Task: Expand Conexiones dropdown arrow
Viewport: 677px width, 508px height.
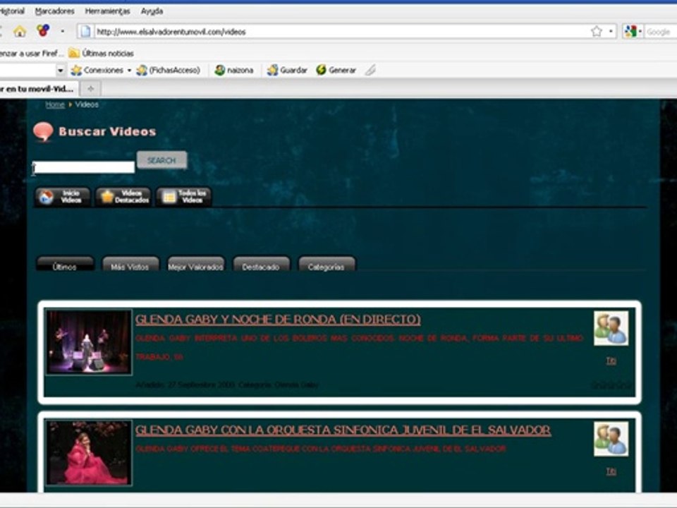Action: (129, 70)
